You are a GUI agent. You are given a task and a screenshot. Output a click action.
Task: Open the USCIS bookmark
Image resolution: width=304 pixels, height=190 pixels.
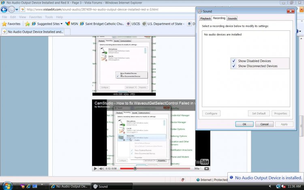click(133, 24)
